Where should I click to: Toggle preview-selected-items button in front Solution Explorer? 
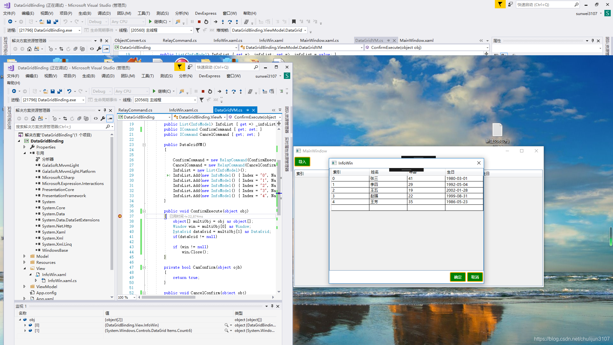110,119
